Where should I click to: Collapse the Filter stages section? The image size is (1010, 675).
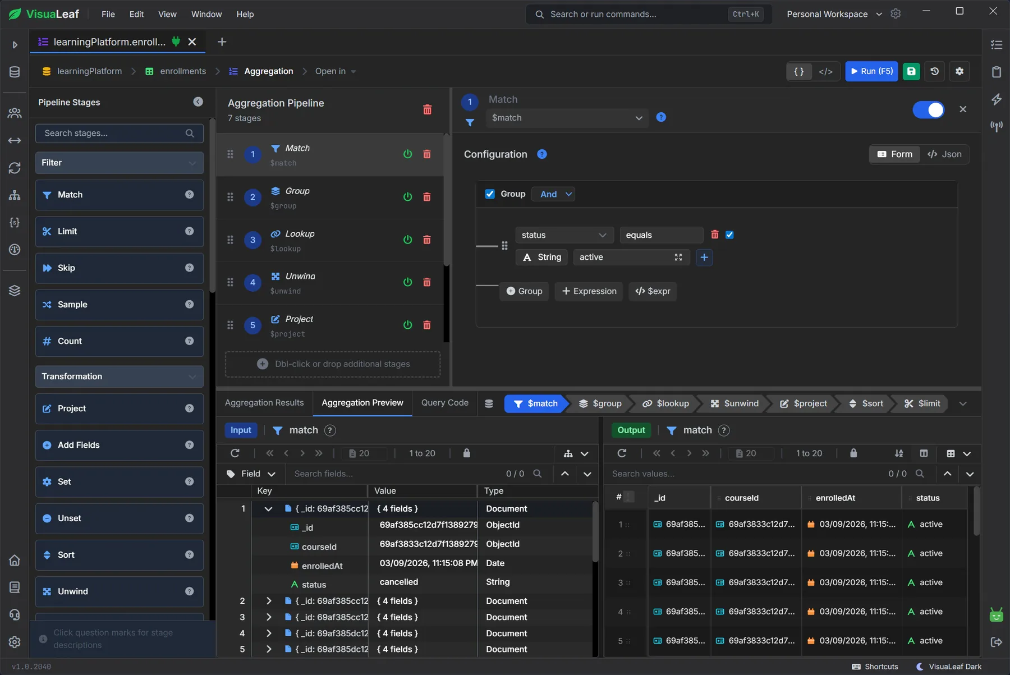coord(119,163)
